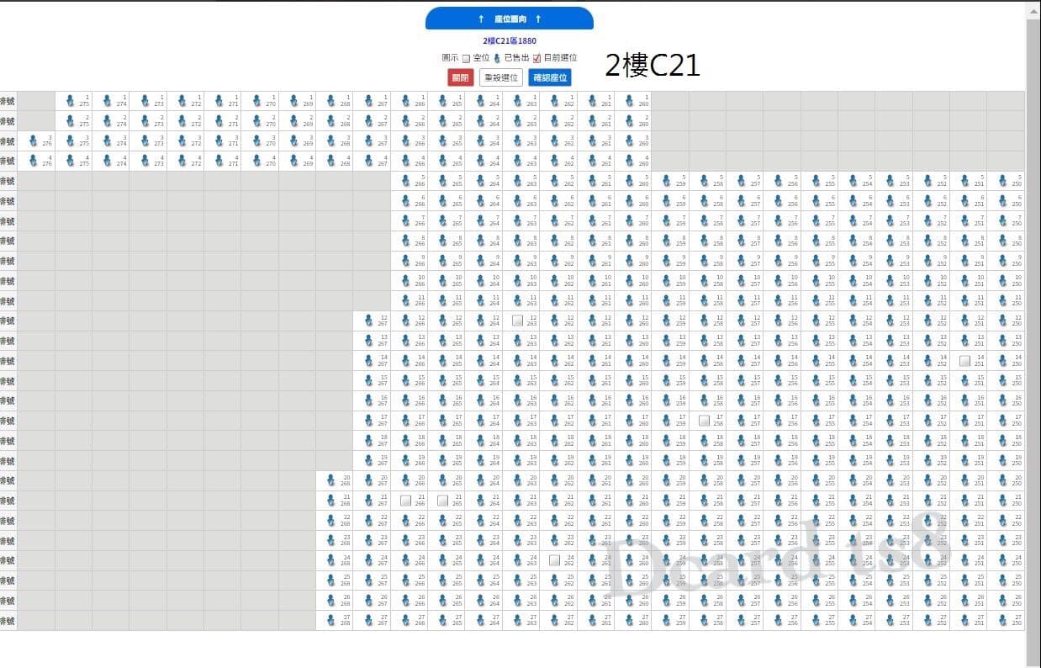Click sold seat row 23 number 266

click(x=406, y=540)
